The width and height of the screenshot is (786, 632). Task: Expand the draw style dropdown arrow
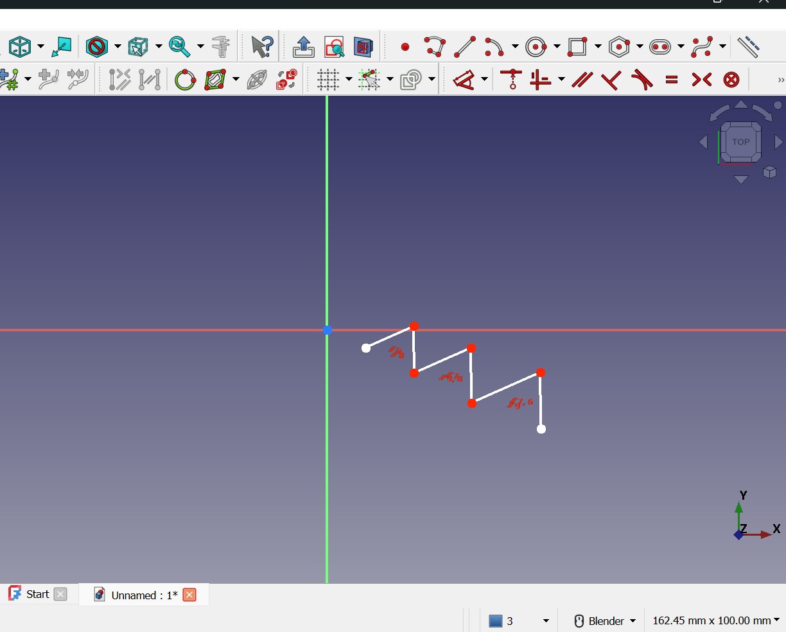point(118,47)
